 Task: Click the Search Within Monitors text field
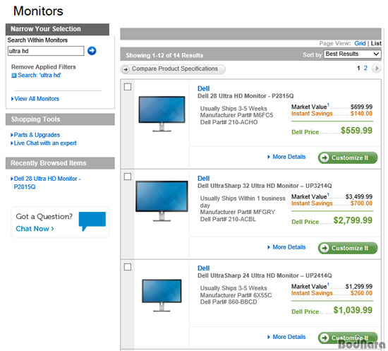pyautogui.click(x=46, y=51)
